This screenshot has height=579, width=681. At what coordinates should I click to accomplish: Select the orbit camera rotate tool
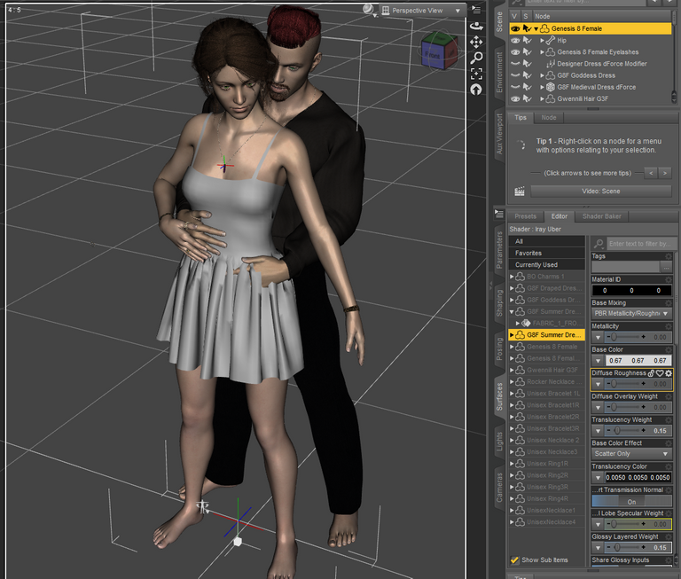pyautogui.click(x=476, y=26)
